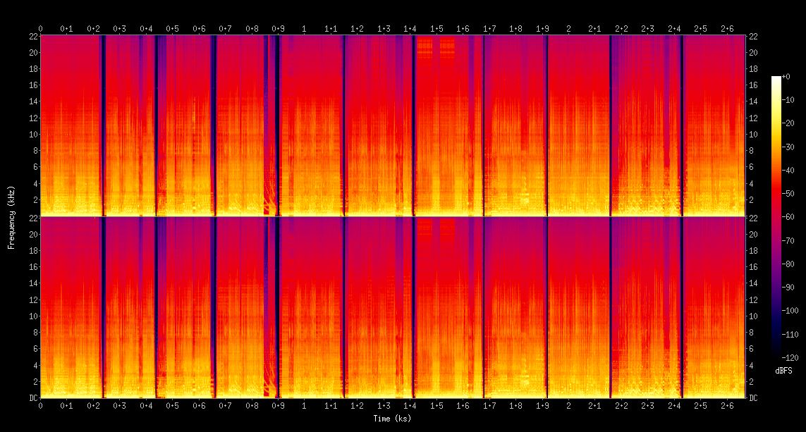Click the "-60" label on the dBFS scale
The height and width of the screenshot is (432, 806).
coord(789,217)
